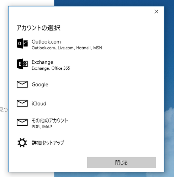Click the Exchange logo icon

(22, 64)
